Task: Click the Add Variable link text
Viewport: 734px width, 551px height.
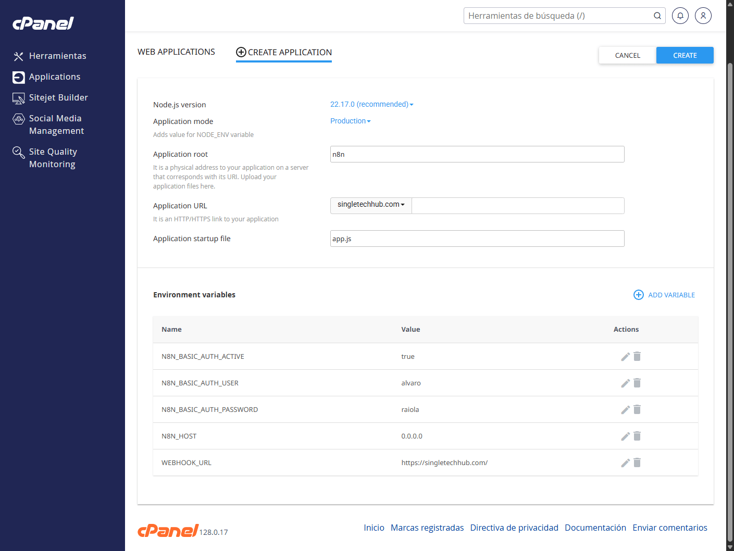Action: (x=671, y=295)
